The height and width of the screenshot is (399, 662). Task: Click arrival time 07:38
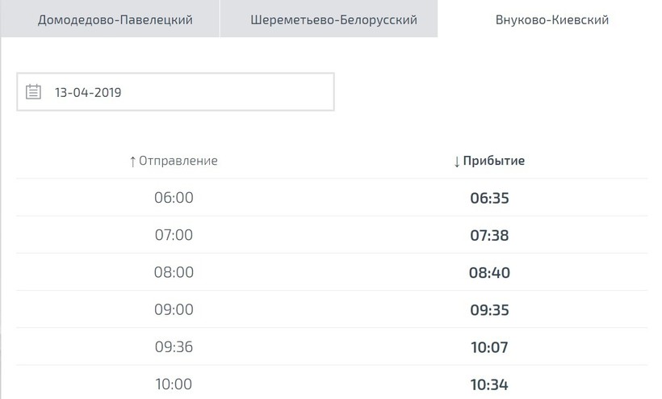click(x=489, y=235)
